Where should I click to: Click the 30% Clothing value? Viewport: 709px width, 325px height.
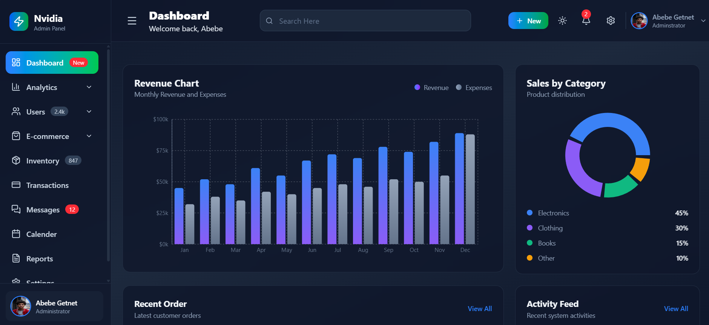point(681,228)
